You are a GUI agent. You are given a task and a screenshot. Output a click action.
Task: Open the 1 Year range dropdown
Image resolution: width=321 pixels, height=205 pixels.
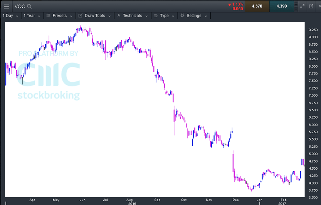point(32,16)
